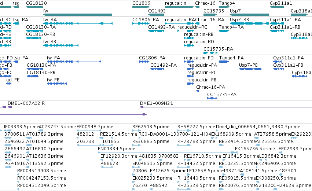Viewport: 312px width, 191px height.
Task: Select the regucalcin-PC protein label
Action: pyautogui.click(x=202, y=73)
